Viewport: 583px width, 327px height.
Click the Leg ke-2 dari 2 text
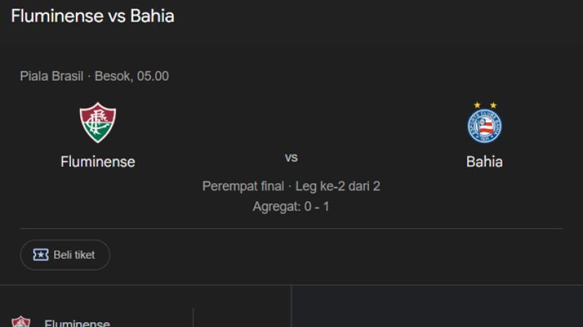click(x=338, y=186)
